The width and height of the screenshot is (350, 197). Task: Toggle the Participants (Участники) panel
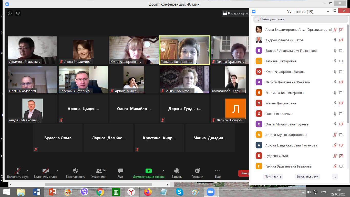99,173
